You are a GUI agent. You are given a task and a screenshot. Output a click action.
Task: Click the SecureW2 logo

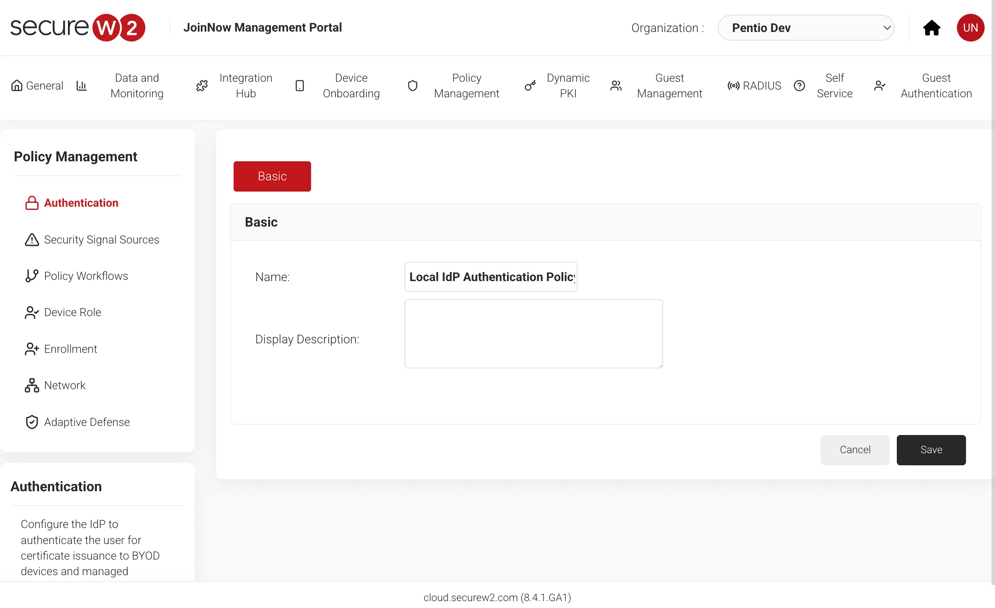click(78, 28)
